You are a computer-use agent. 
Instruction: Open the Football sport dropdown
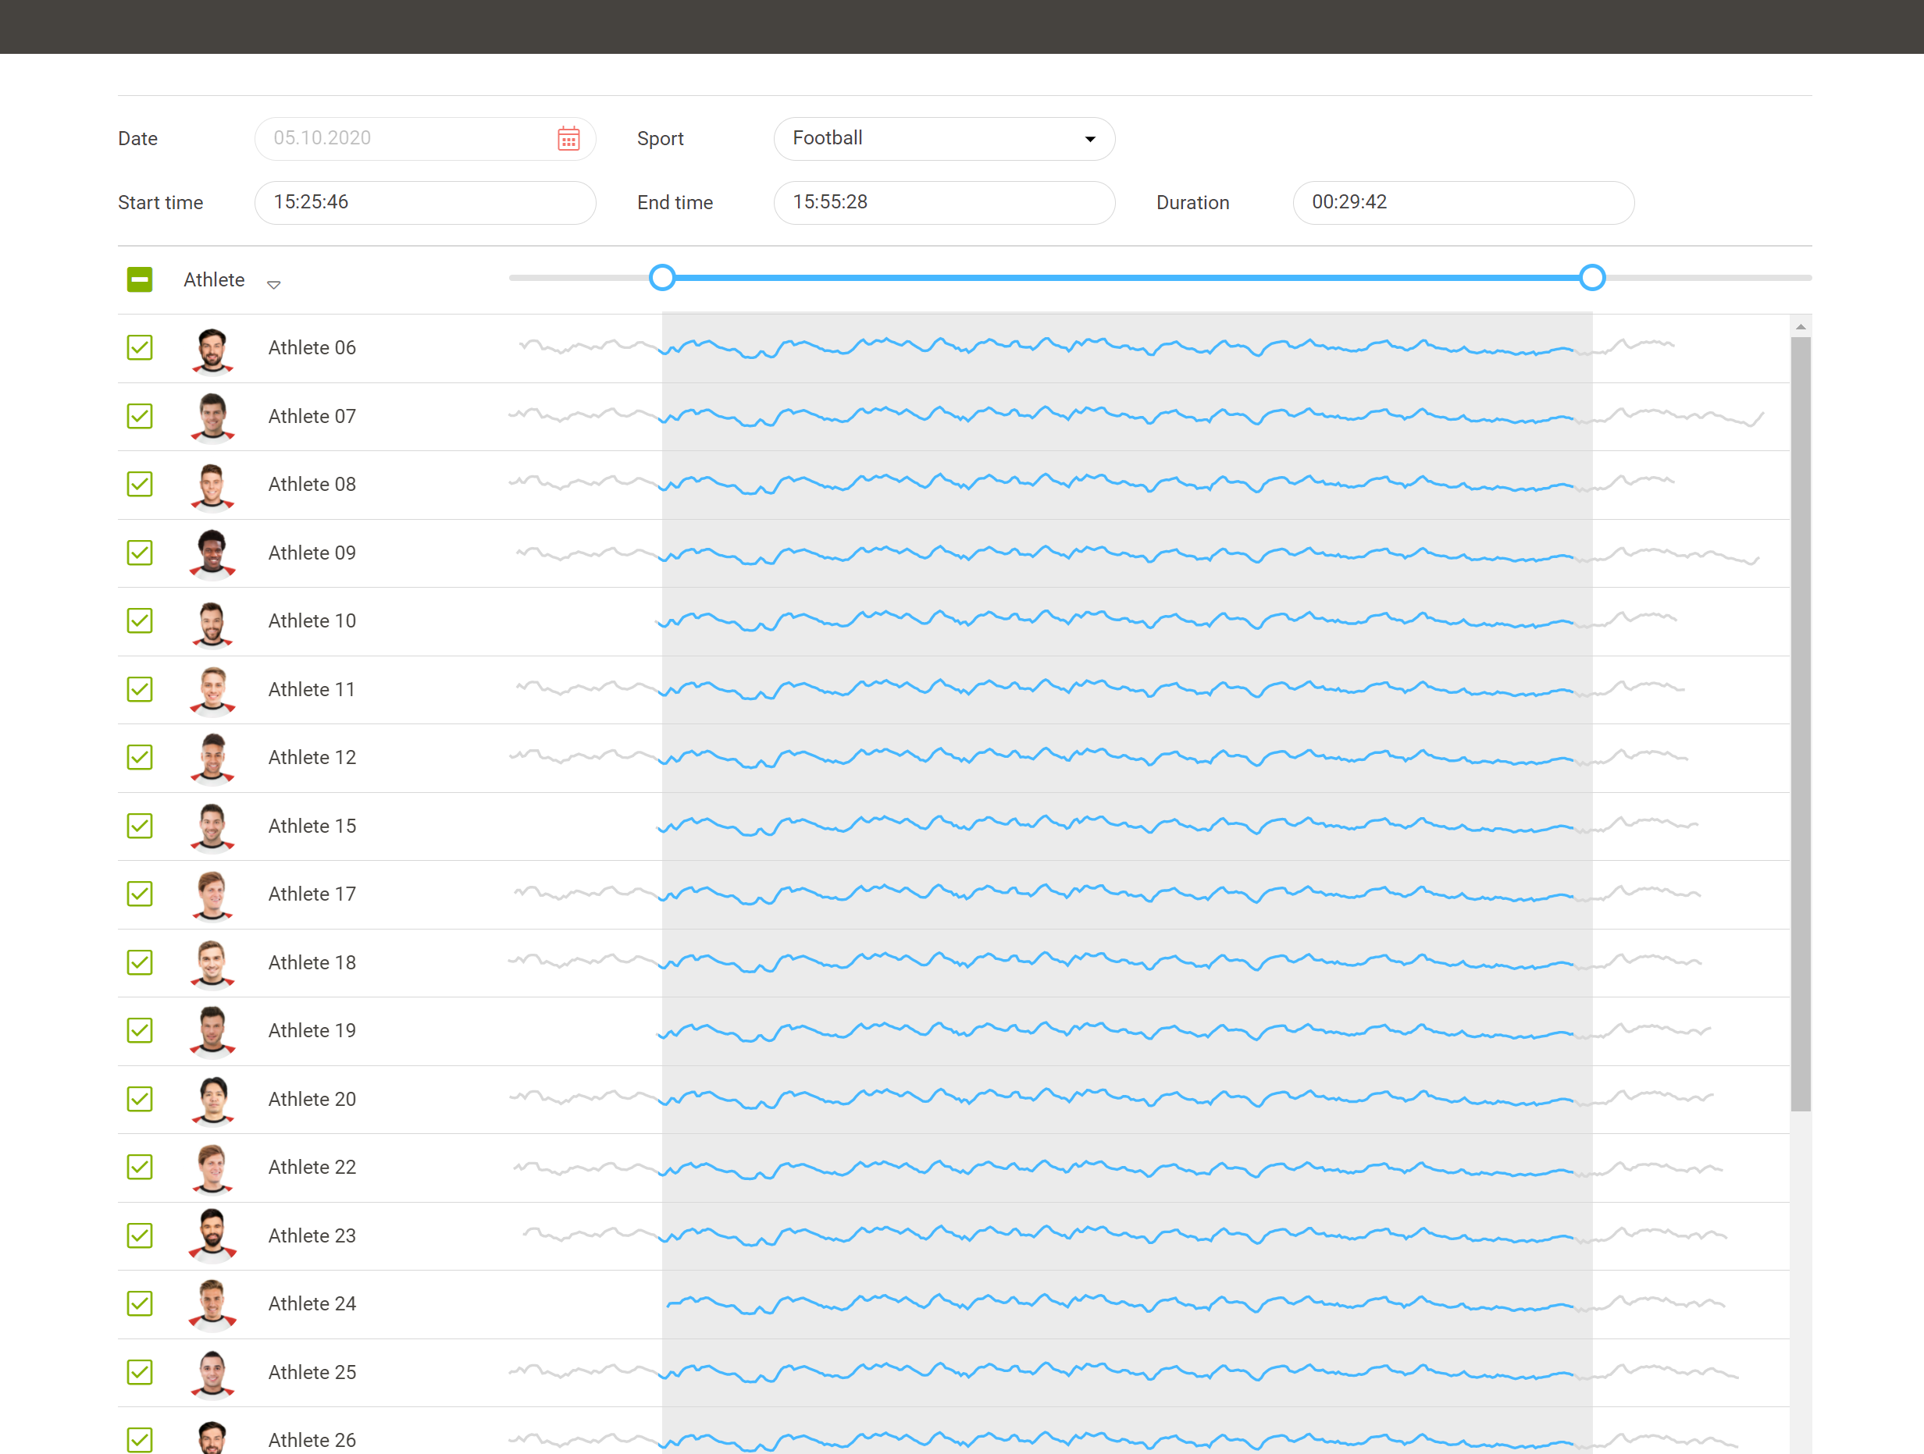click(x=944, y=138)
